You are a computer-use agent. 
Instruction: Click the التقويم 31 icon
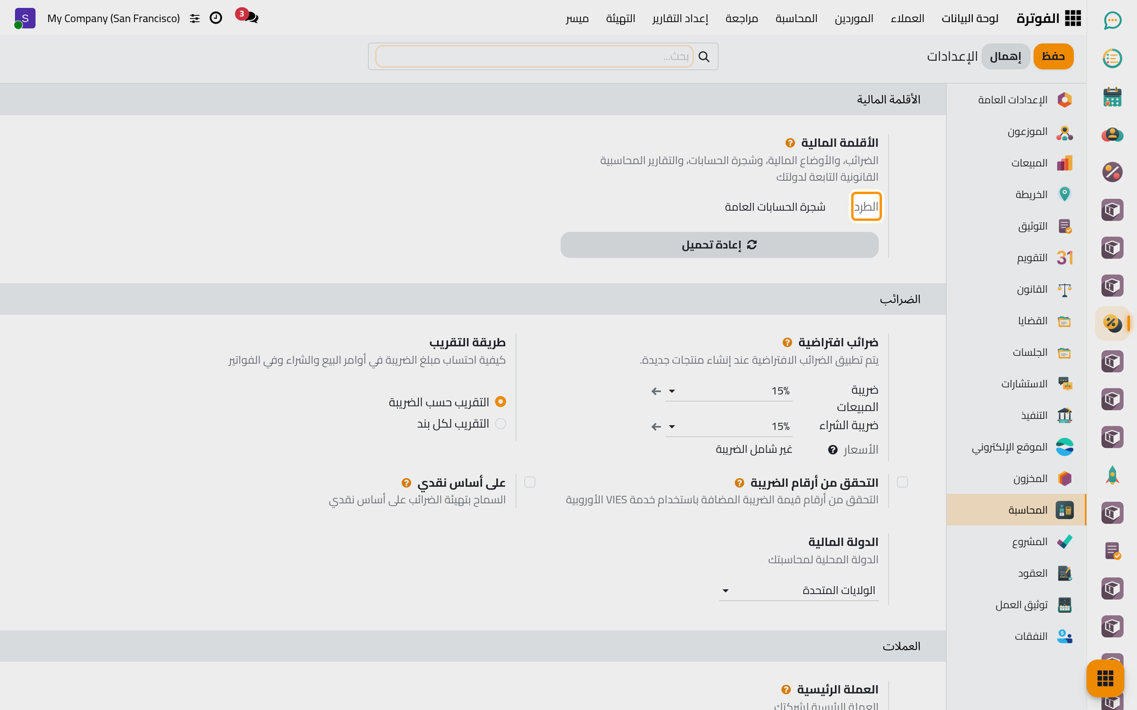[x=1065, y=257]
